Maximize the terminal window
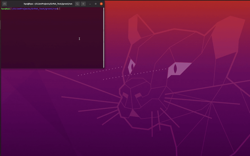This screenshot has width=250, height=156. 96,4
